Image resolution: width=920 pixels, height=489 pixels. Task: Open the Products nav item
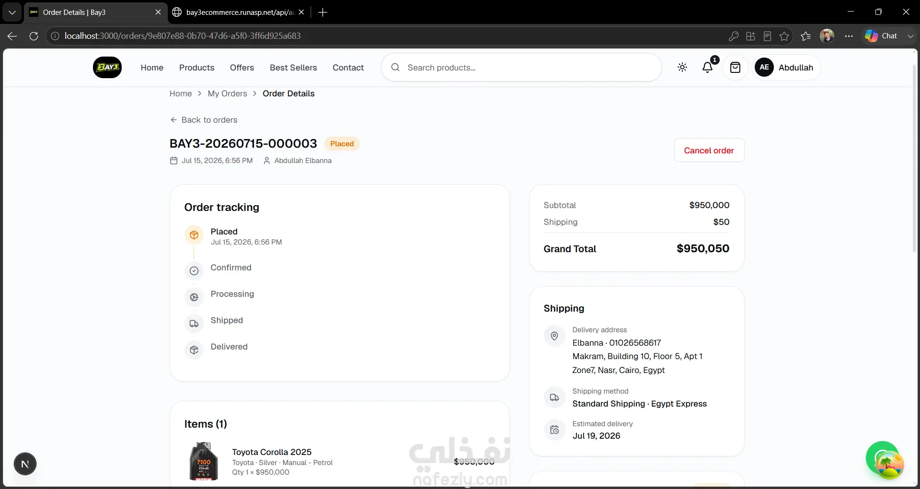(x=196, y=68)
